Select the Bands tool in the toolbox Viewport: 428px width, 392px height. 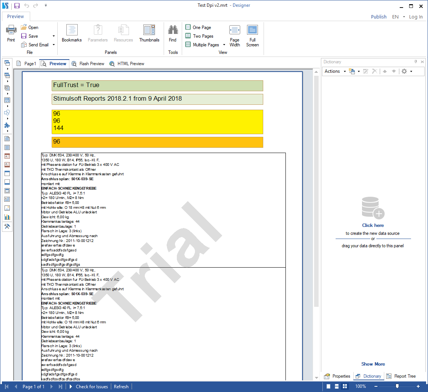coord(7,63)
